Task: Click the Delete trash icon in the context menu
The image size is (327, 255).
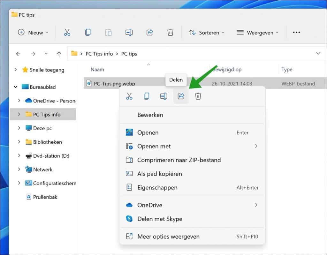Action: click(198, 96)
